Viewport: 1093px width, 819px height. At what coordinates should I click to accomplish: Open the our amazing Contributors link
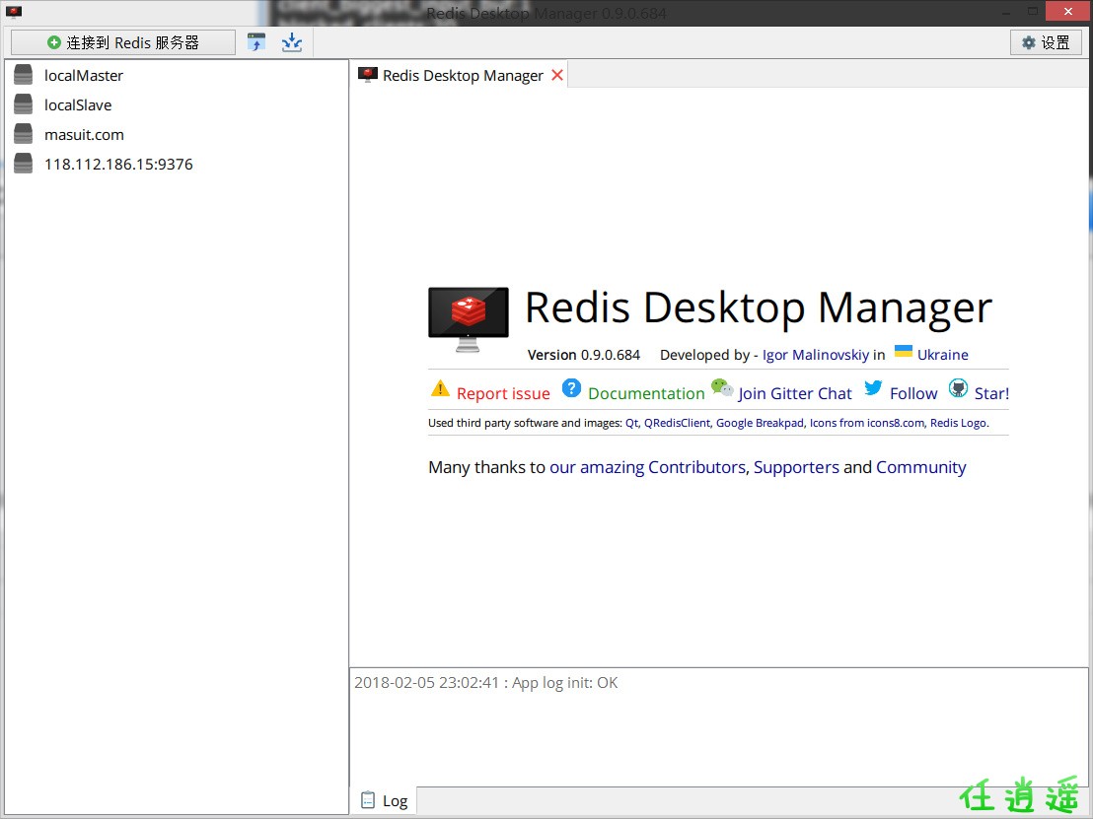point(647,467)
